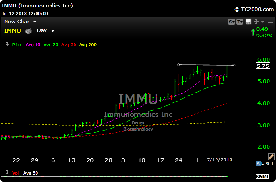This screenshot has height=182, width=276.
Task: Click the four-arrow move window icon
Action: 256,22
